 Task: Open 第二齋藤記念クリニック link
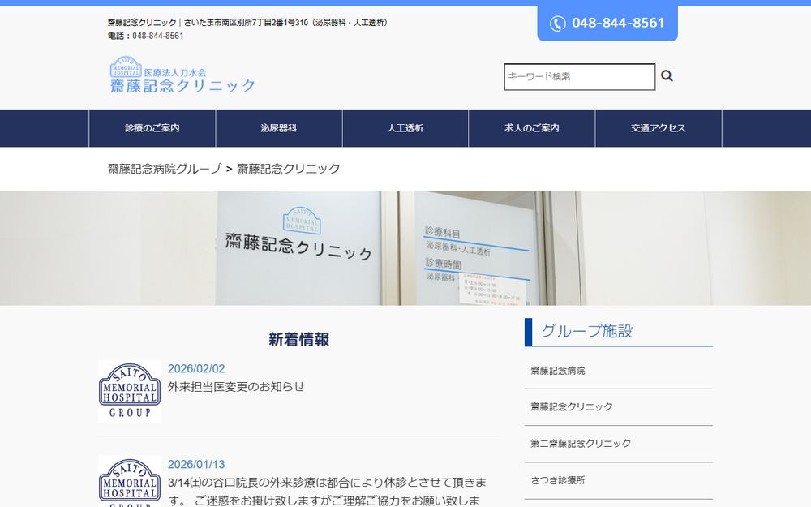pos(581,444)
